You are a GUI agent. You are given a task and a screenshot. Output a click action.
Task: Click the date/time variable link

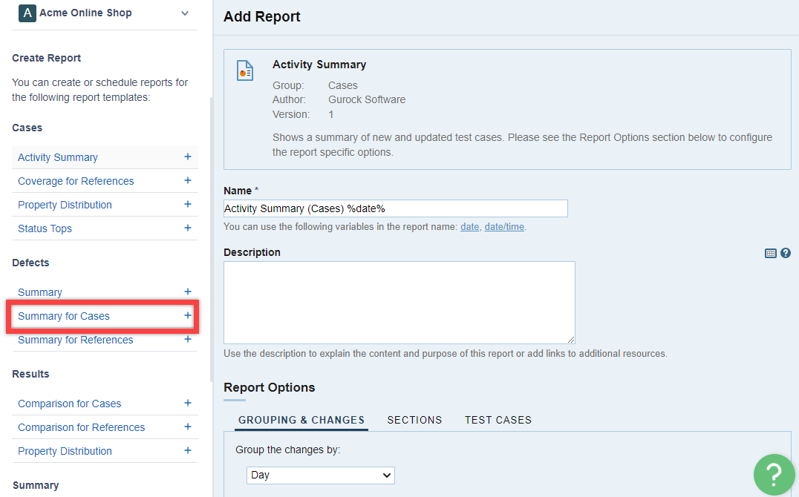tap(504, 227)
